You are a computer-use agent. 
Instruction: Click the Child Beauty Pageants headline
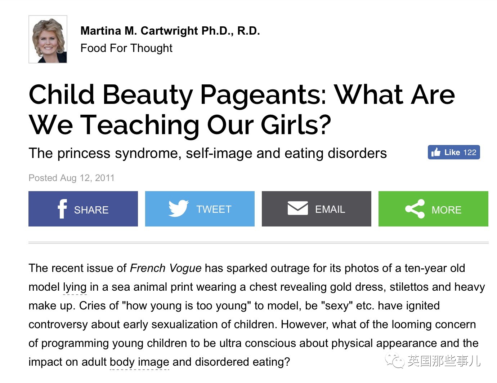click(x=241, y=109)
